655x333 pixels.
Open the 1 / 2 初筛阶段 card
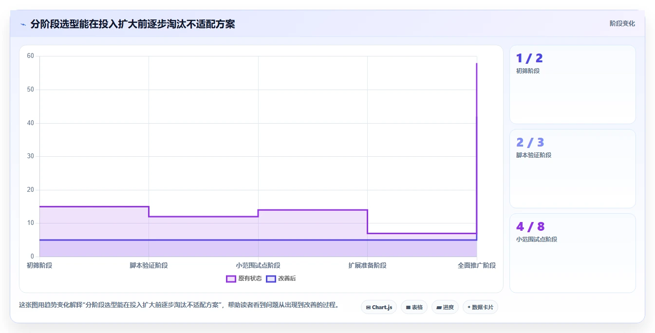pos(573,85)
